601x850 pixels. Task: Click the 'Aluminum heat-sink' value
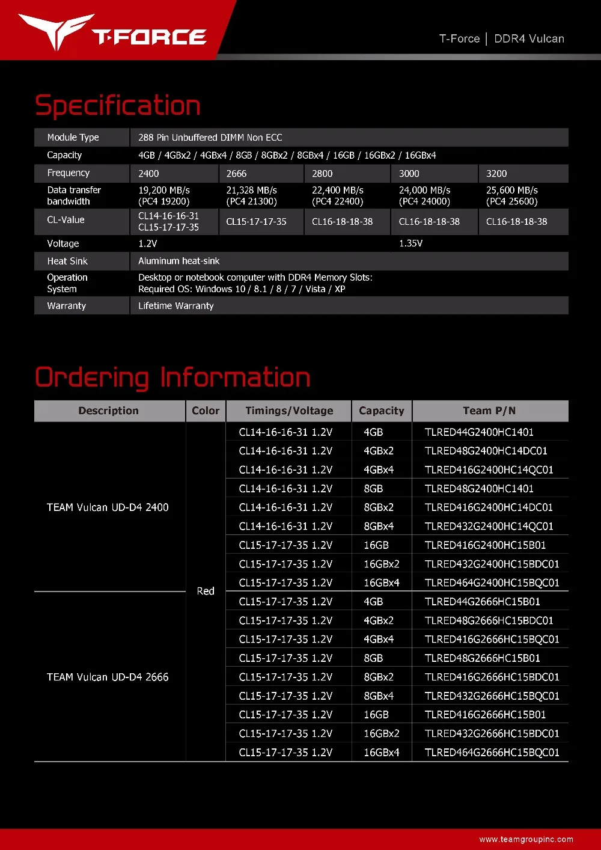[179, 261]
